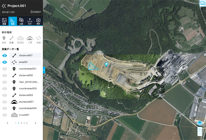
Task: Open the chat panel icon
Action: [202, 3]
